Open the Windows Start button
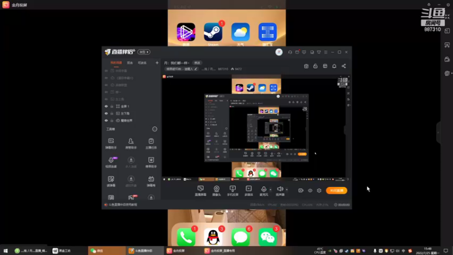Viewport: 453px width, 255px height. [x=5, y=250]
